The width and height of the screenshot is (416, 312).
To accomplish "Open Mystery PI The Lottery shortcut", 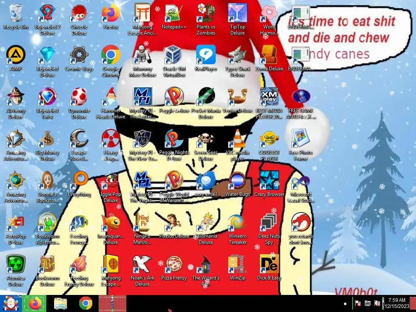I will pyautogui.click(x=143, y=104).
